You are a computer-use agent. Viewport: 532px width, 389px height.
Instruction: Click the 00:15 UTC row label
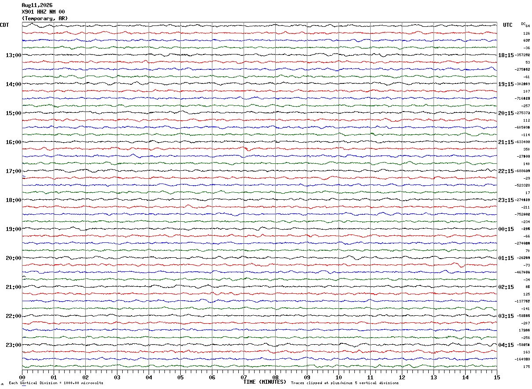(506, 229)
